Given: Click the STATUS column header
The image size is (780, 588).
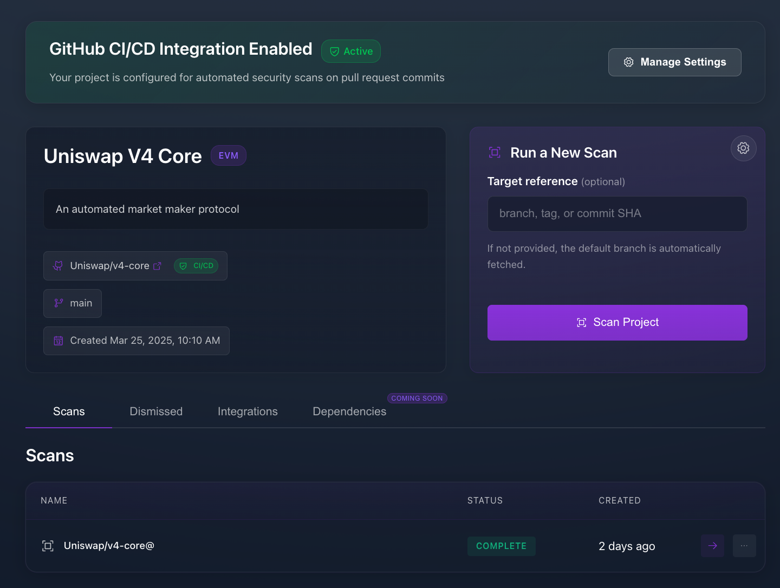Looking at the screenshot, I should [x=485, y=501].
